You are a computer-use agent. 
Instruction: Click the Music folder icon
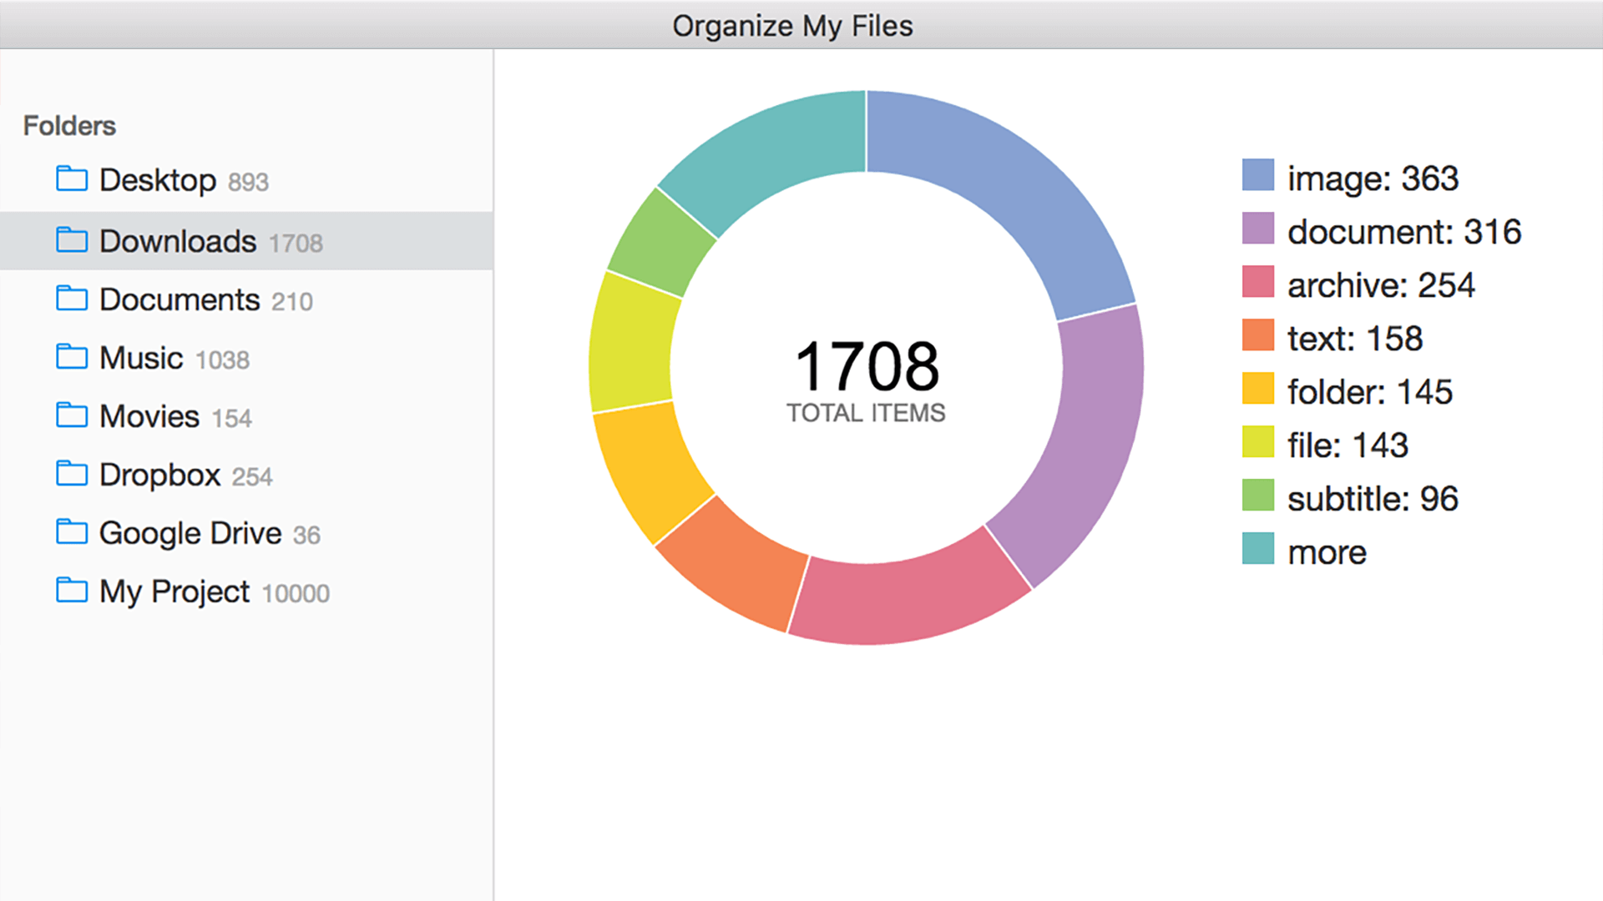(x=74, y=356)
